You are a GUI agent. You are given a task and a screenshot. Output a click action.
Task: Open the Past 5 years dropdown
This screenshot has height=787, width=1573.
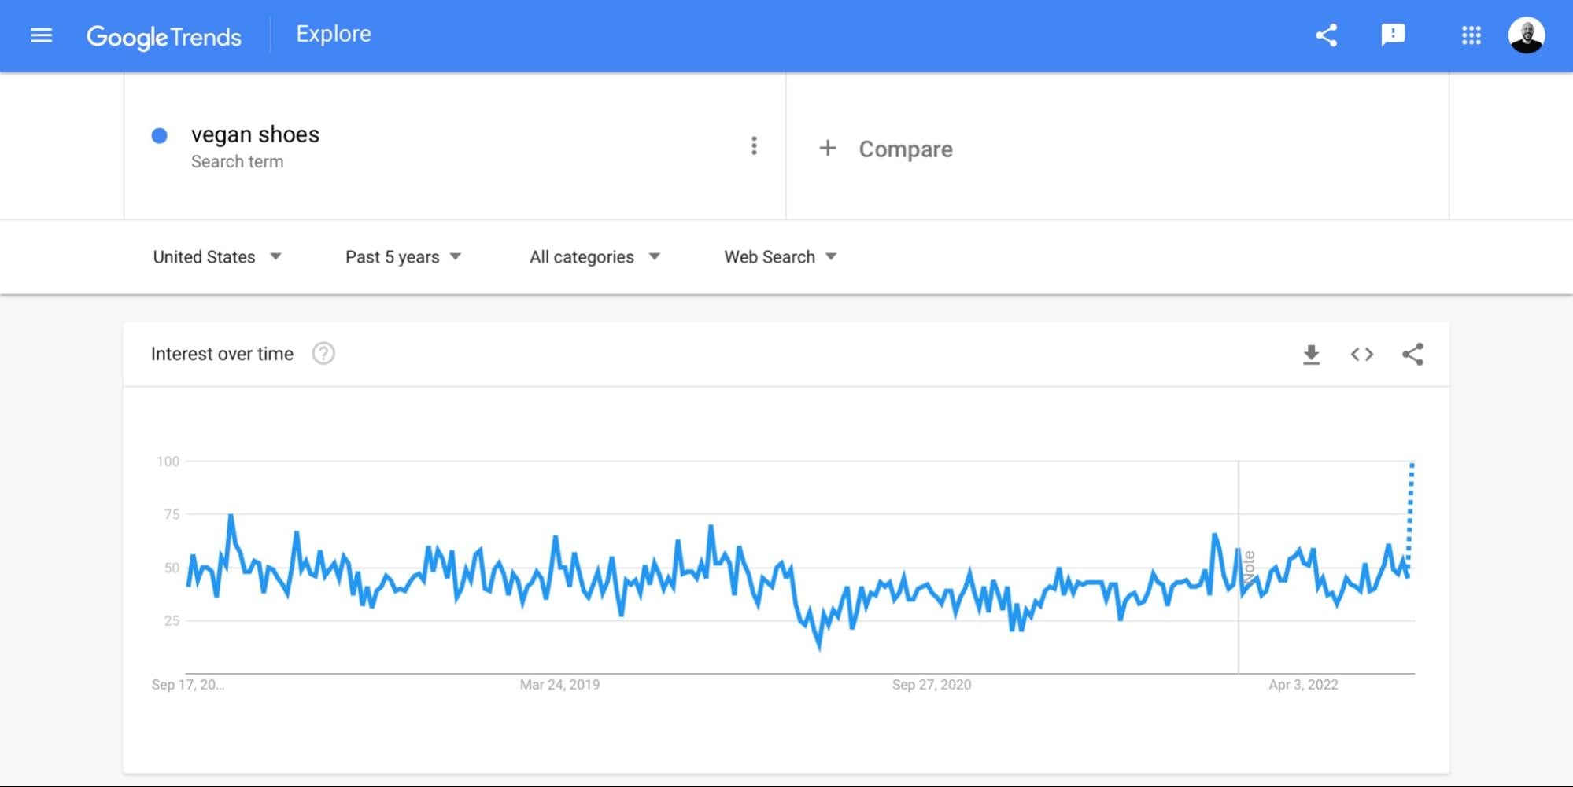[x=403, y=257]
